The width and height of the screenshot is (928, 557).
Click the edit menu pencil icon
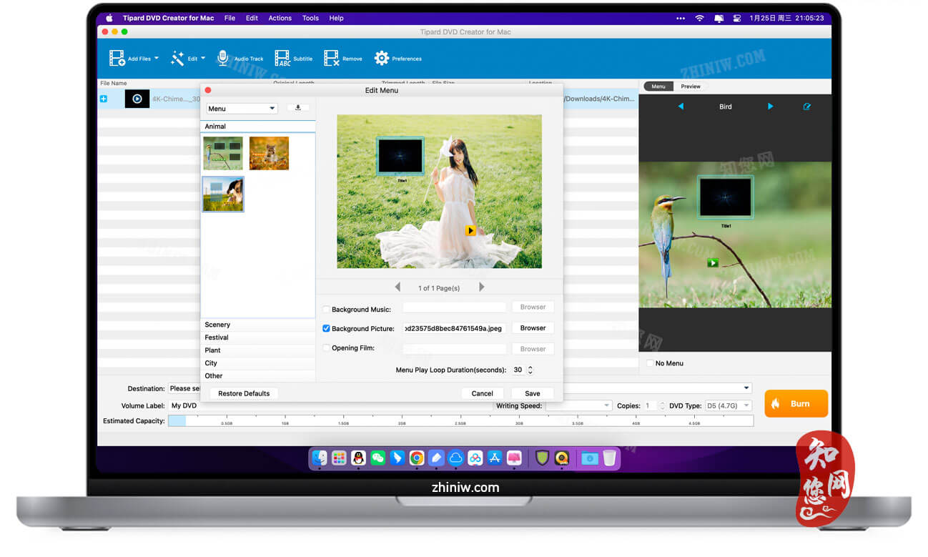point(807,107)
